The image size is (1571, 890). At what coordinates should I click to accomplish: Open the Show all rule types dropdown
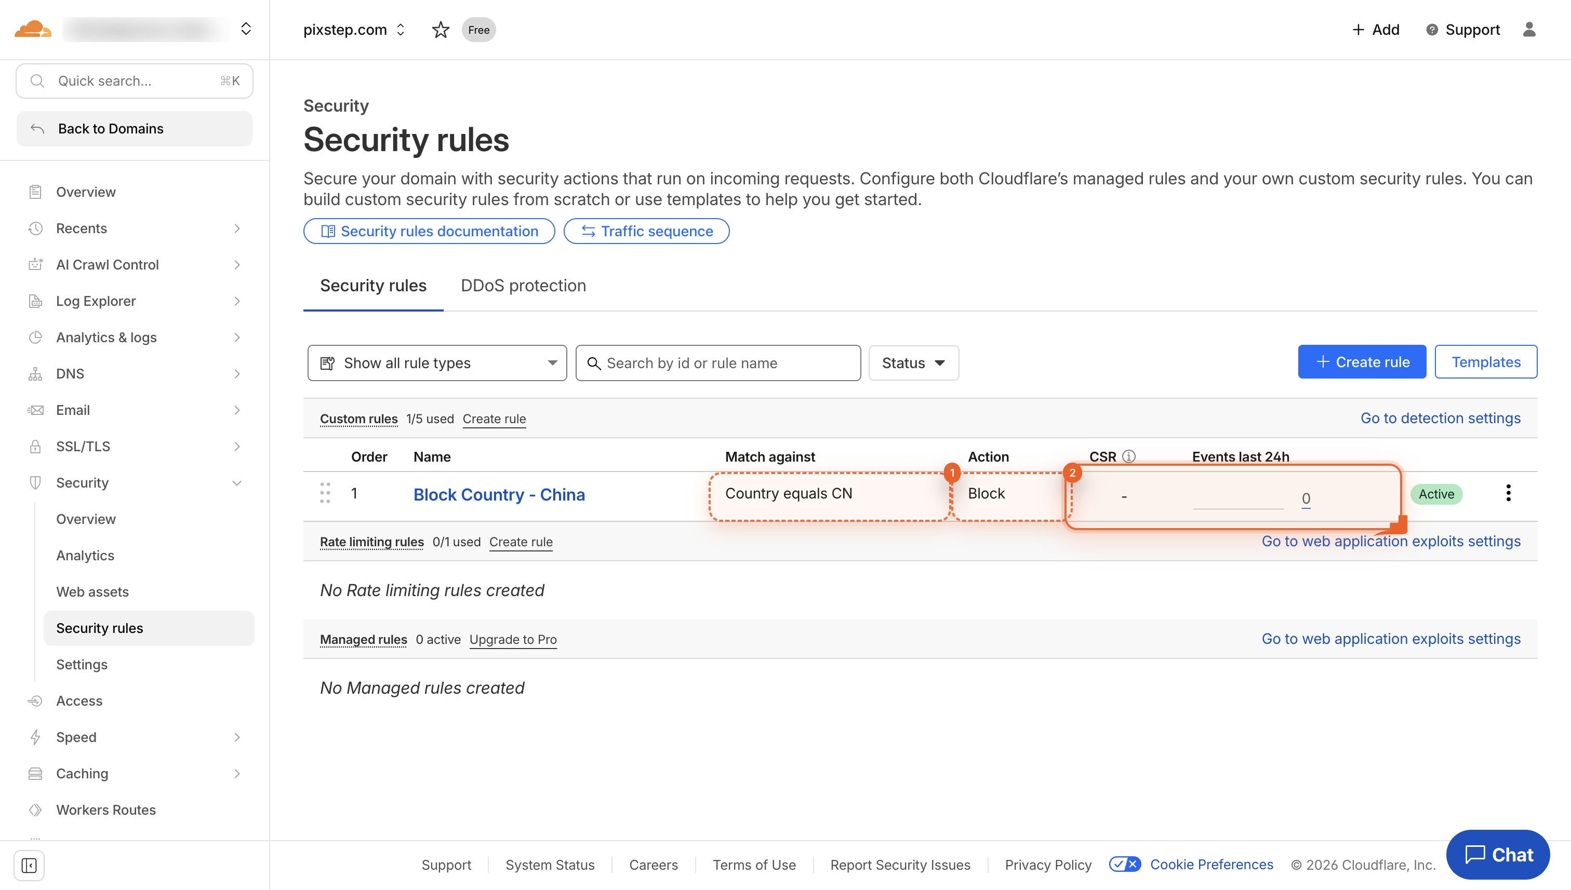[x=436, y=362]
